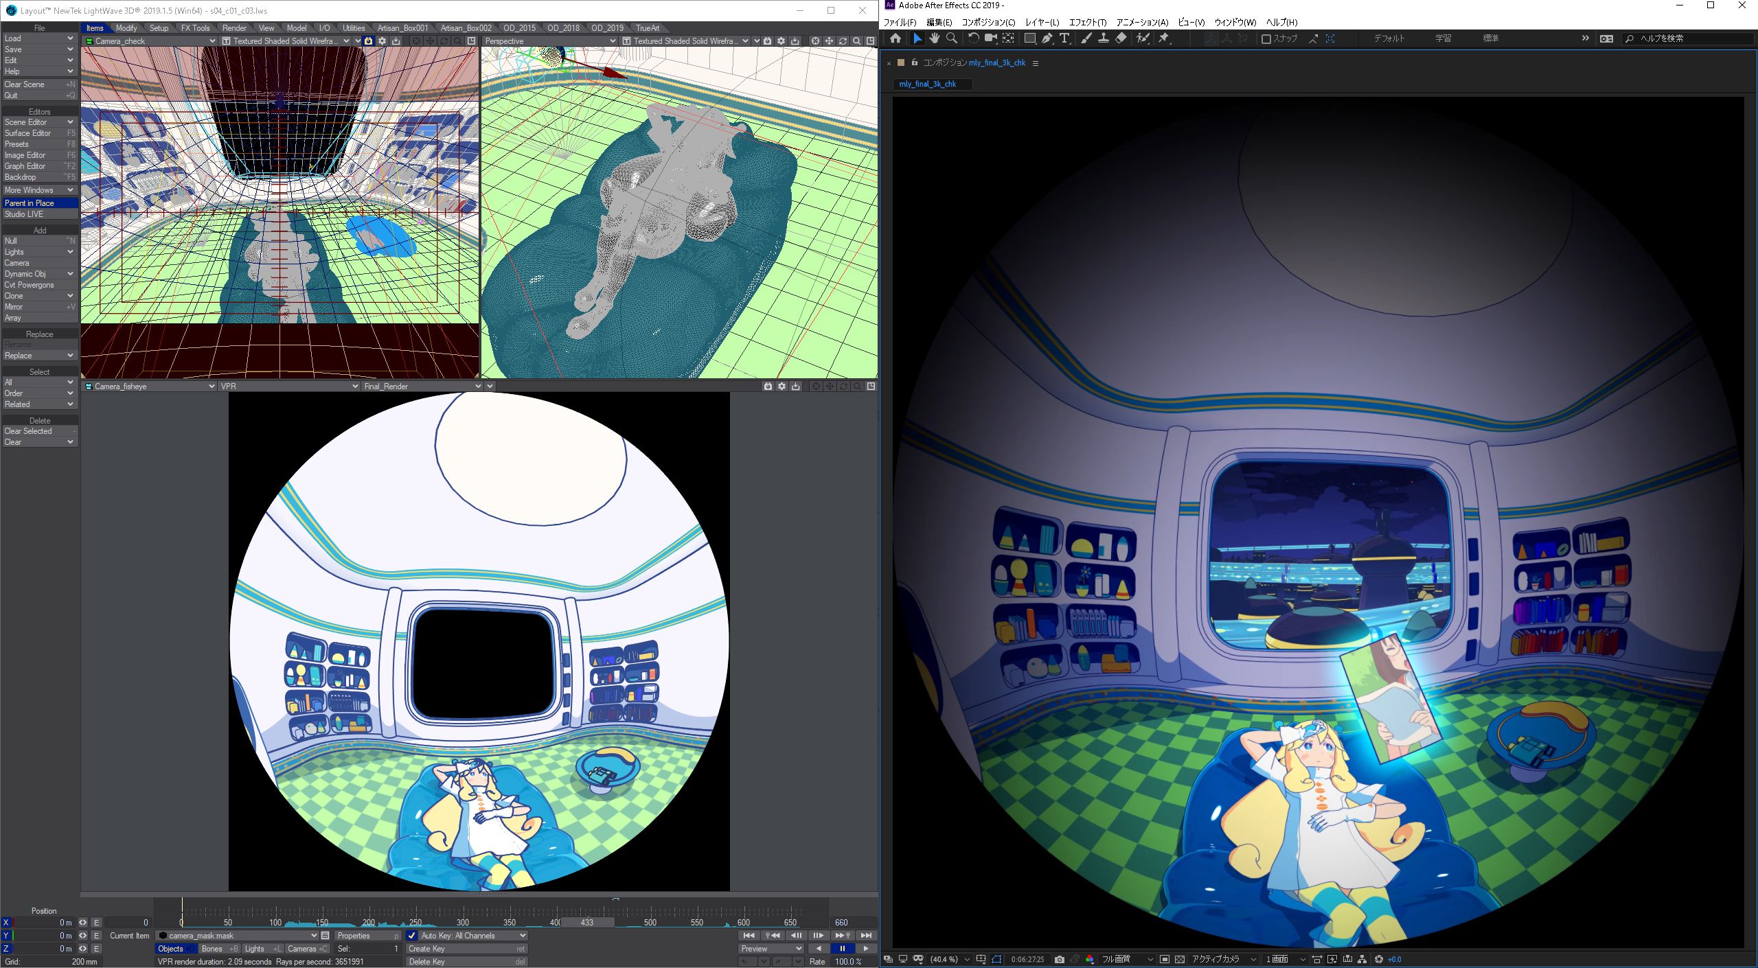
Task: Select the Unified Camera tool in After Effects
Action: [991, 38]
